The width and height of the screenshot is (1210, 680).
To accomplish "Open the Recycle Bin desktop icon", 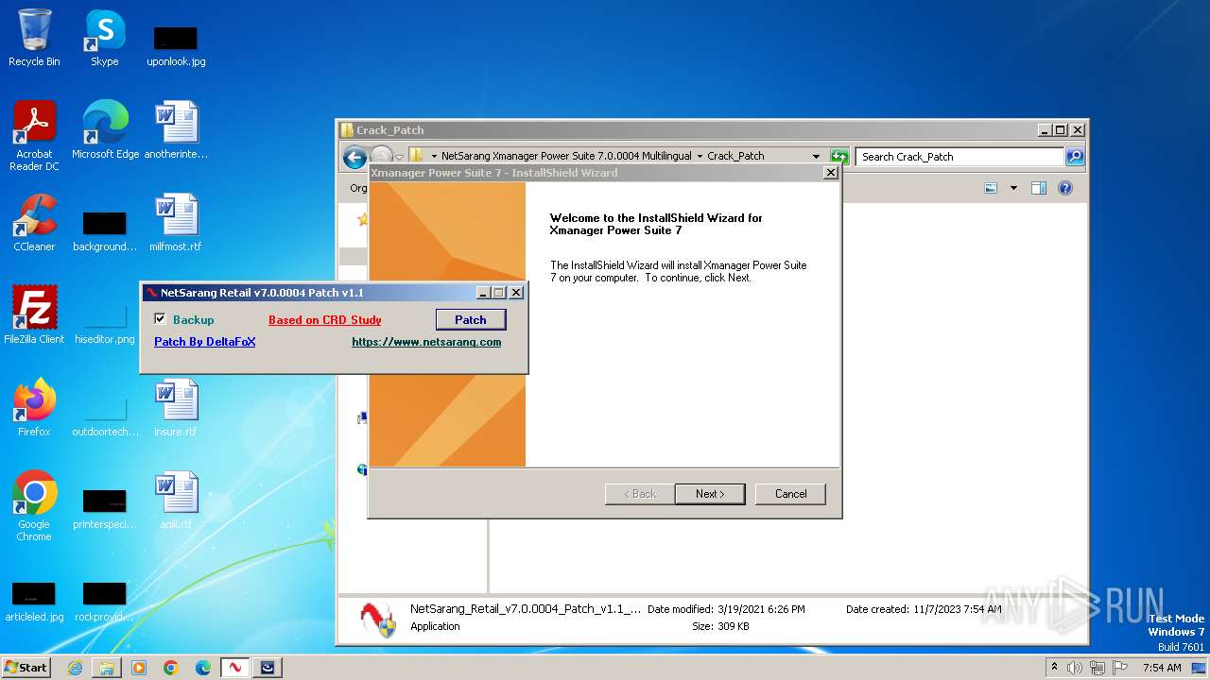I will click(34, 38).
